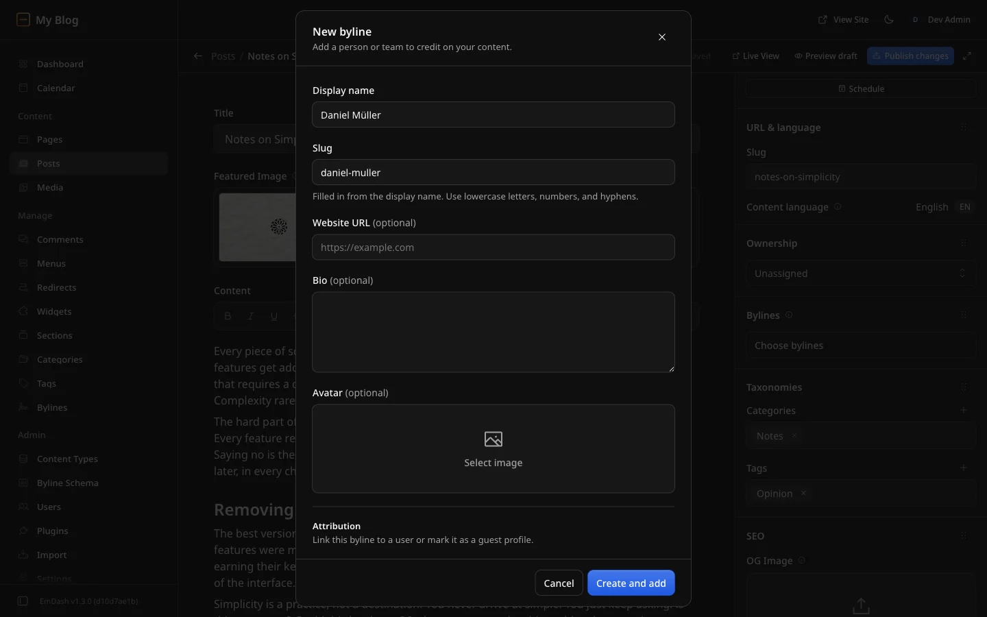Open Calendar in the sidebar
Screen dimensions: 987x617
[89, 88]
